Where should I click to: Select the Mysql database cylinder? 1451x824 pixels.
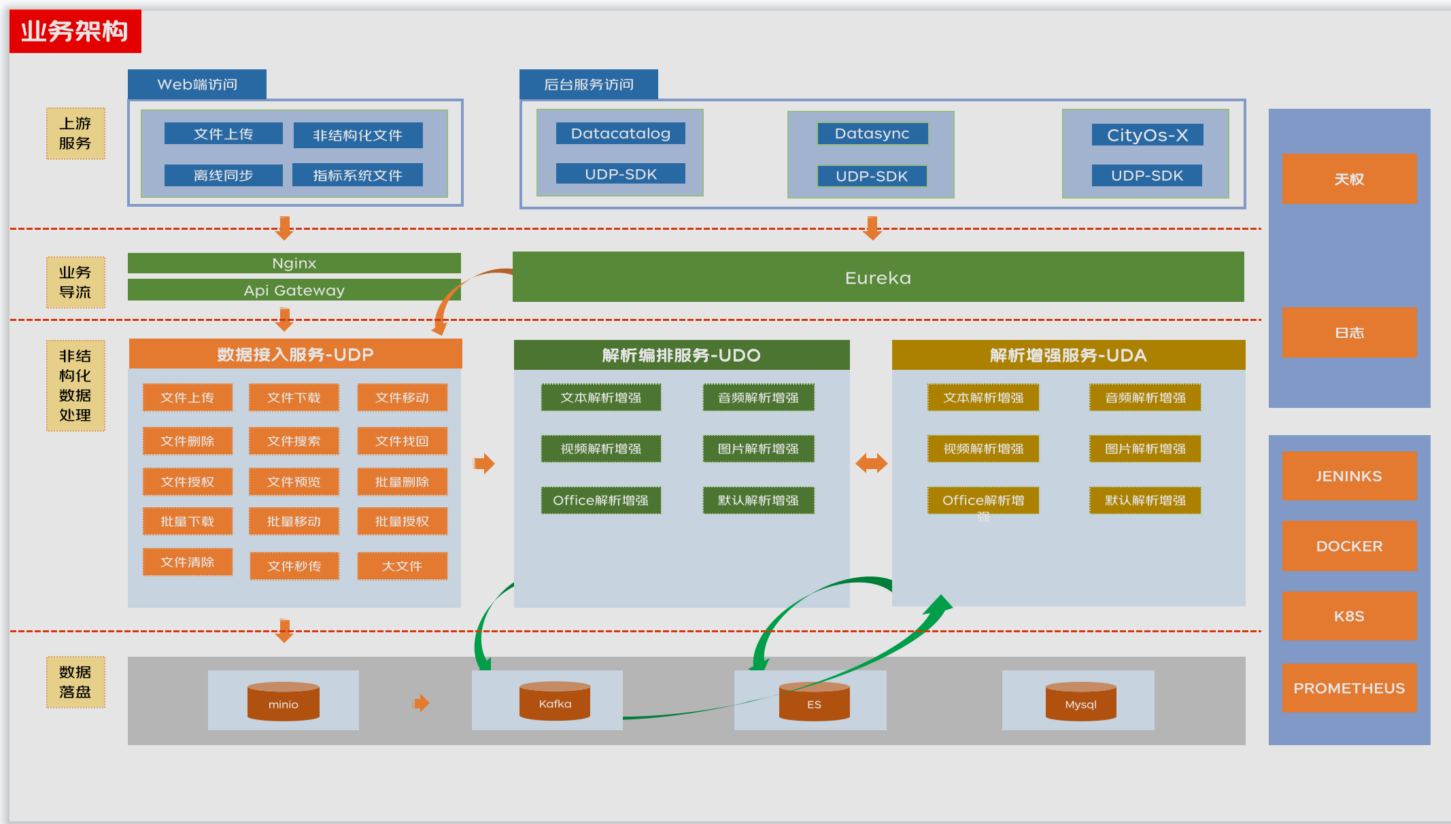(1081, 701)
